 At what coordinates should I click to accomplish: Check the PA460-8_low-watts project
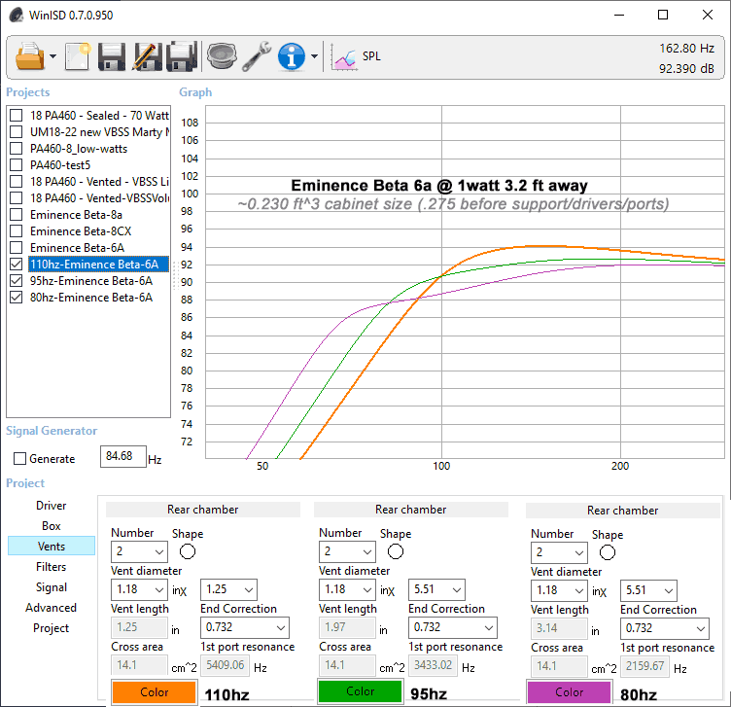click(17, 148)
